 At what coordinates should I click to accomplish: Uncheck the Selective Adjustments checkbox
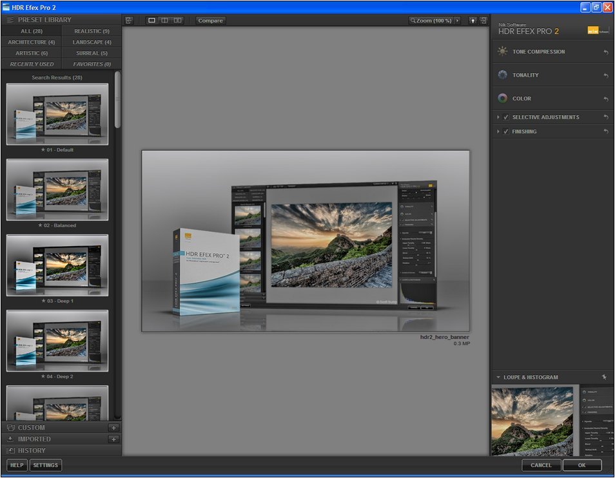point(506,117)
